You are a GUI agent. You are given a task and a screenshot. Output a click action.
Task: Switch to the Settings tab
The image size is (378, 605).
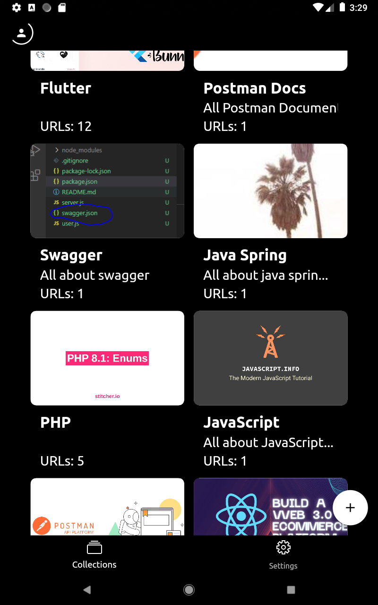(283, 555)
